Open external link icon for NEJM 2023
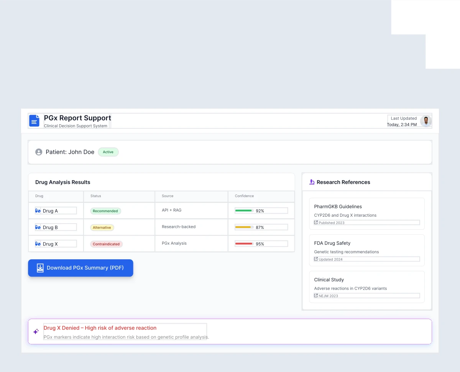 point(316,296)
